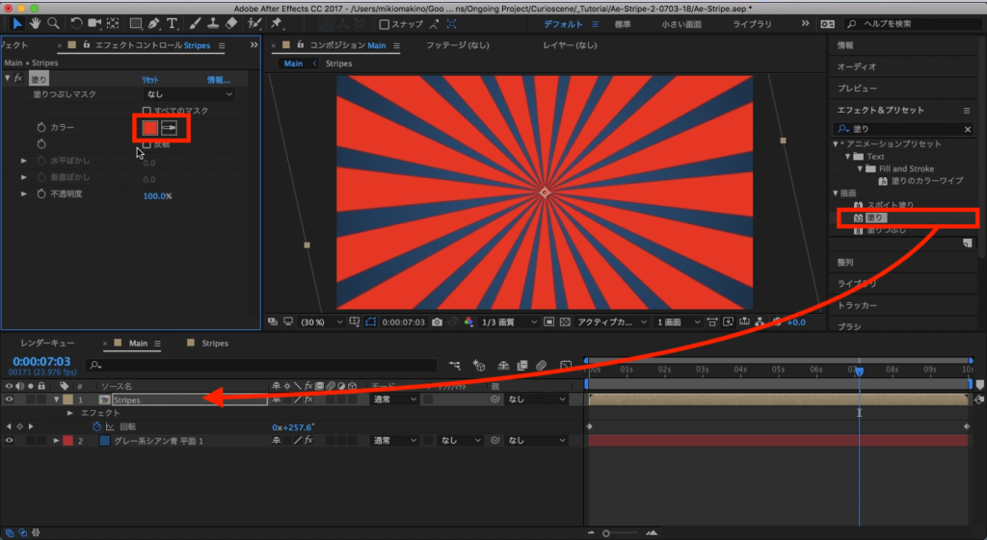Switch to the 標準 workspace
The width and height of the screenshot is (987, 540).
tap(623, 23)
